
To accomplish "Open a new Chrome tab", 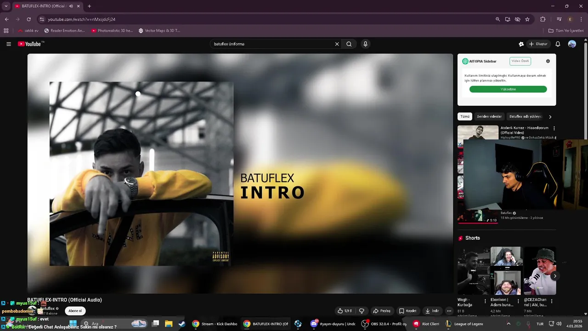I will point(89,6).
